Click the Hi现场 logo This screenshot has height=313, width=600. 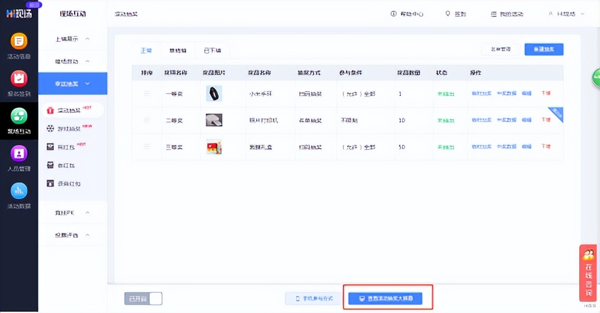click(x=19, y=13)
